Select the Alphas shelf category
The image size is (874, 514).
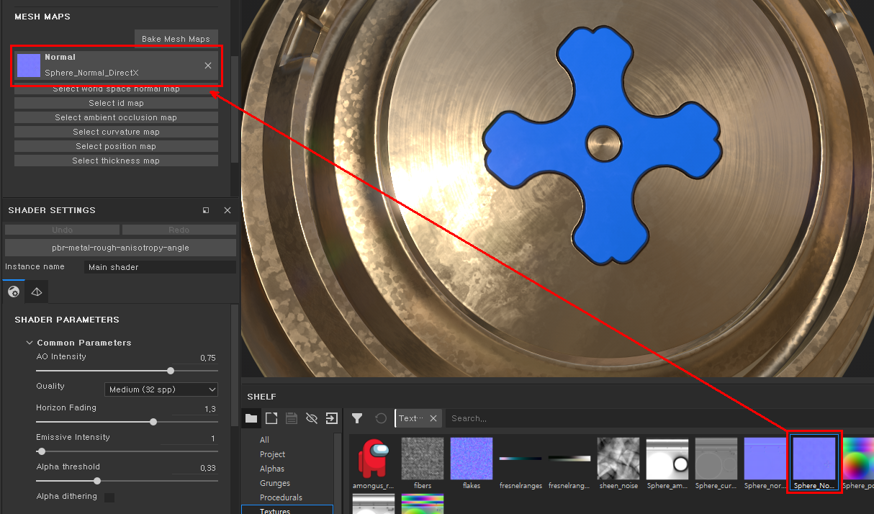pos(272,469)
